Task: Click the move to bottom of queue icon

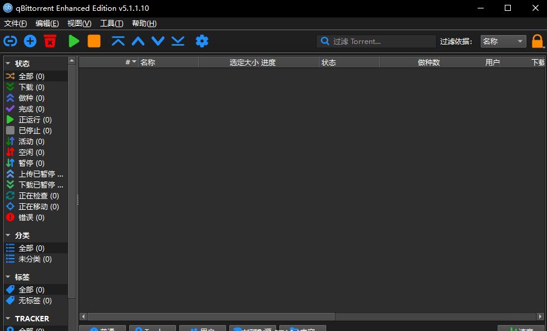Action: [x=178, y=41]
